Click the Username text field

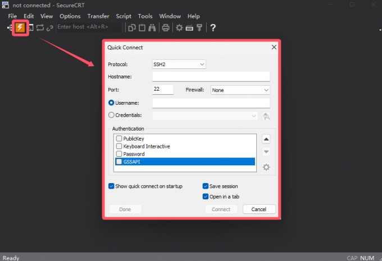coord(211,103)
